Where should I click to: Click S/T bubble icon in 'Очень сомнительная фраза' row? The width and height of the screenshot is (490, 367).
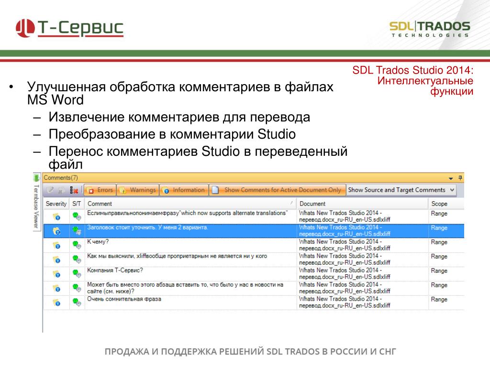(77, 302)
